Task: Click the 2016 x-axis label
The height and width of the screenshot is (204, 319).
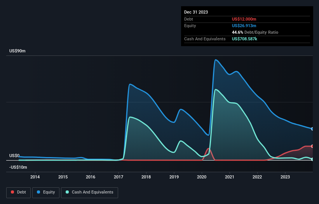Action: [x=91, y=177]
